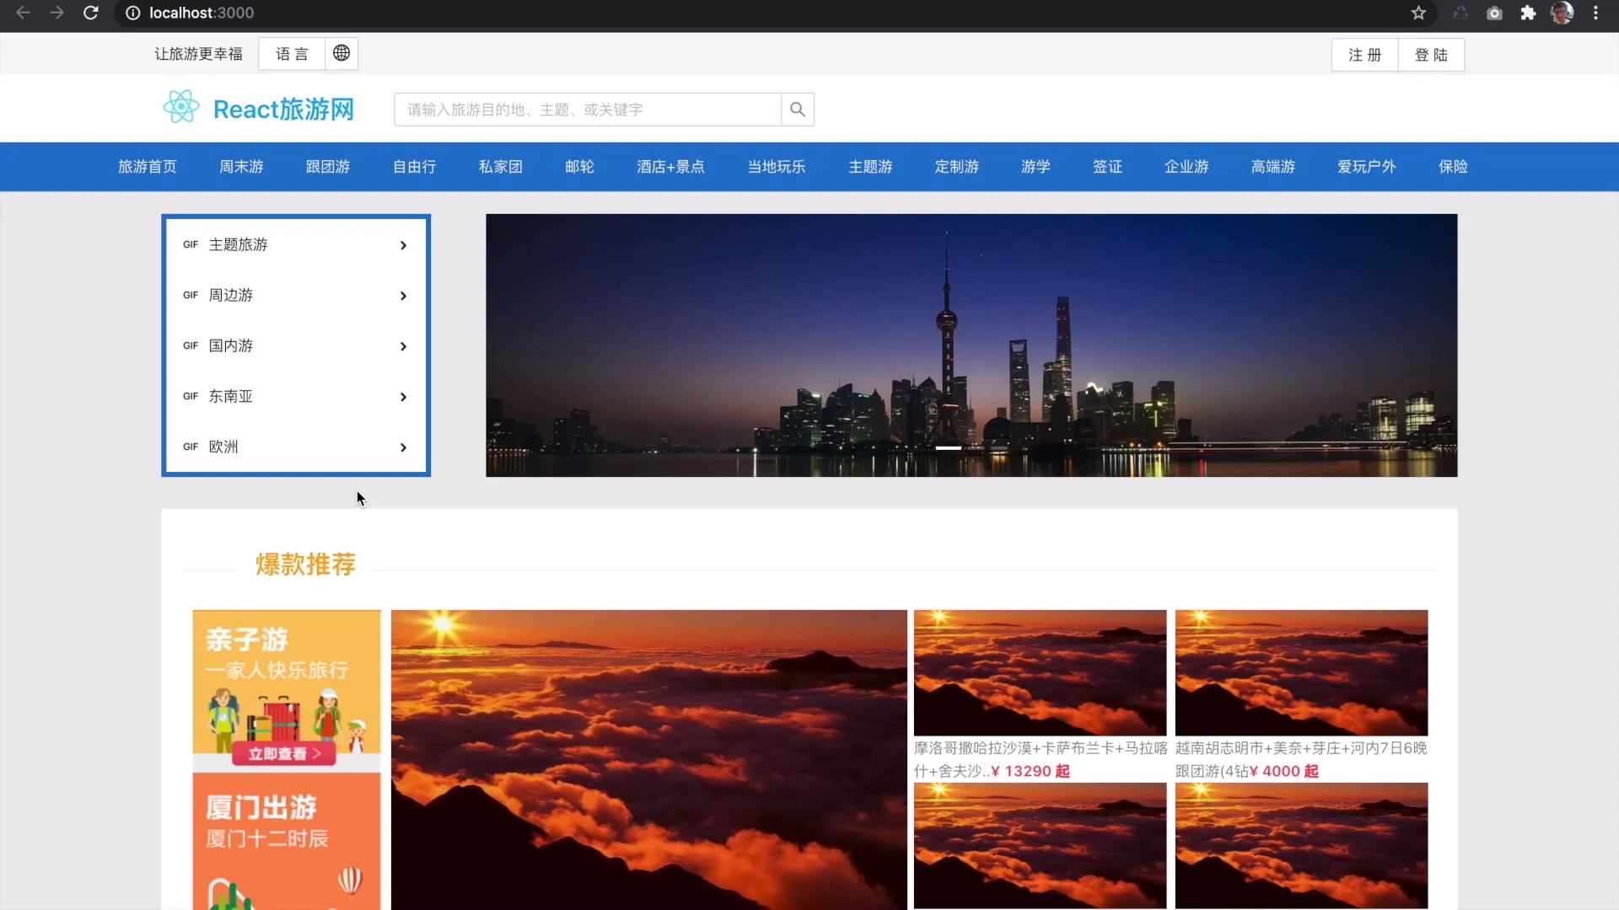Open the 邮轮 nav item
The width and height of the screenshot is (1619, 910).
click(x=580, y=167)
